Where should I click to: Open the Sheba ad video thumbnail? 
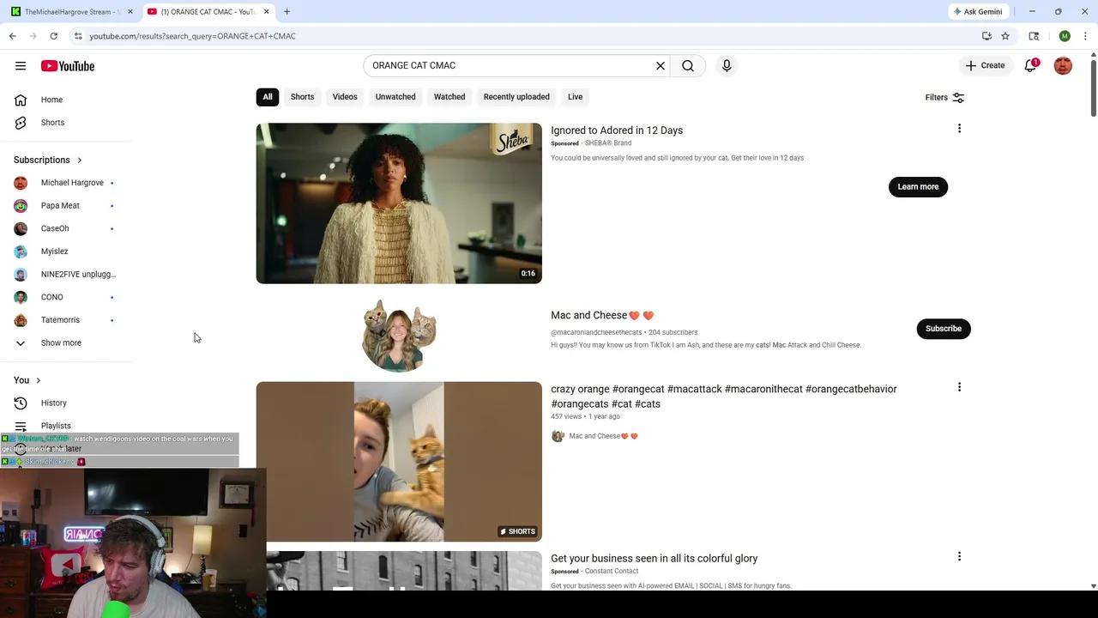(x=399, y=203)
